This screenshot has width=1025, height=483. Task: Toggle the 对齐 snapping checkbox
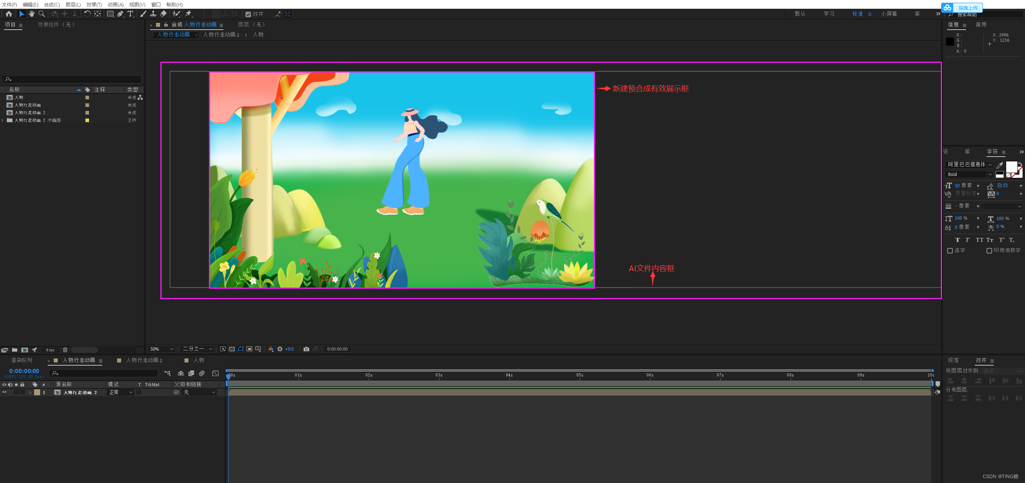(248, 14)
